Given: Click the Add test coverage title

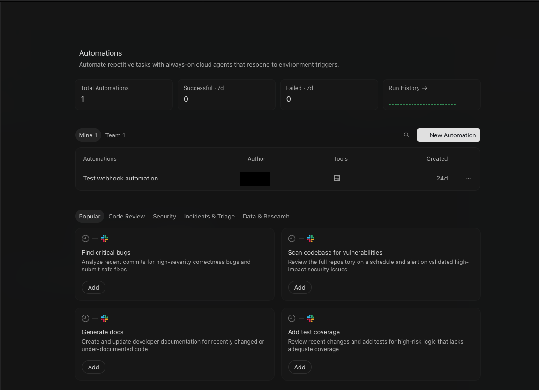Looking at the screenshot, I should click(x=314, y=332).
